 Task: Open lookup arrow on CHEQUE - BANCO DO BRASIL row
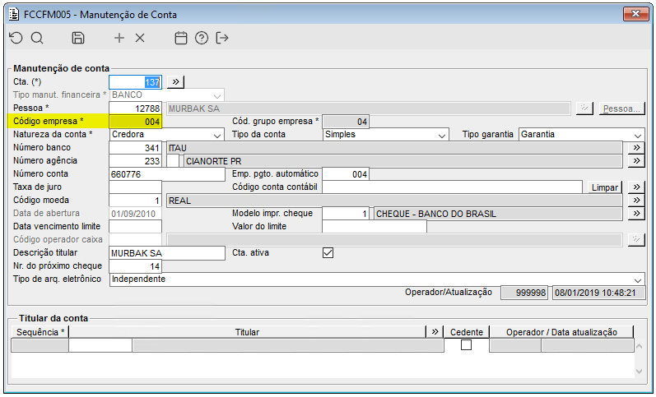pyautogui.click(x=636, y=214)
